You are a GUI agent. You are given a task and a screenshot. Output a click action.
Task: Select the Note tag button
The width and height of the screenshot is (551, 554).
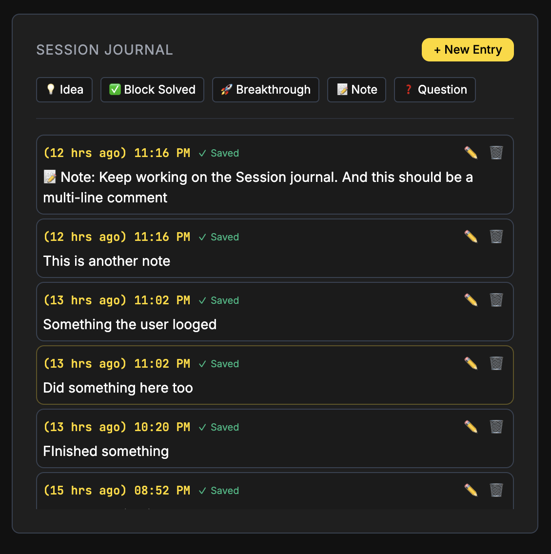coord(356,90)
